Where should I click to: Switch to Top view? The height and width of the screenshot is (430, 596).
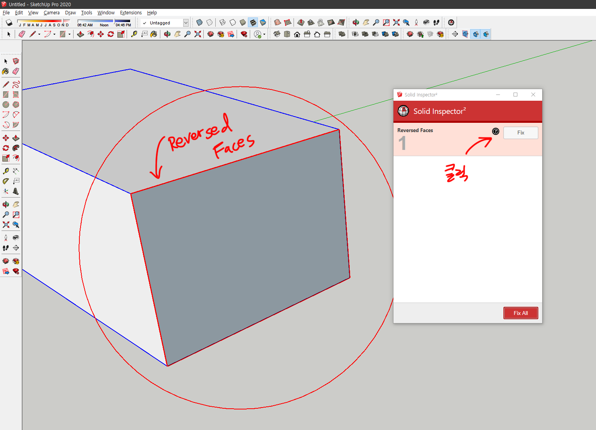point(287,34)
